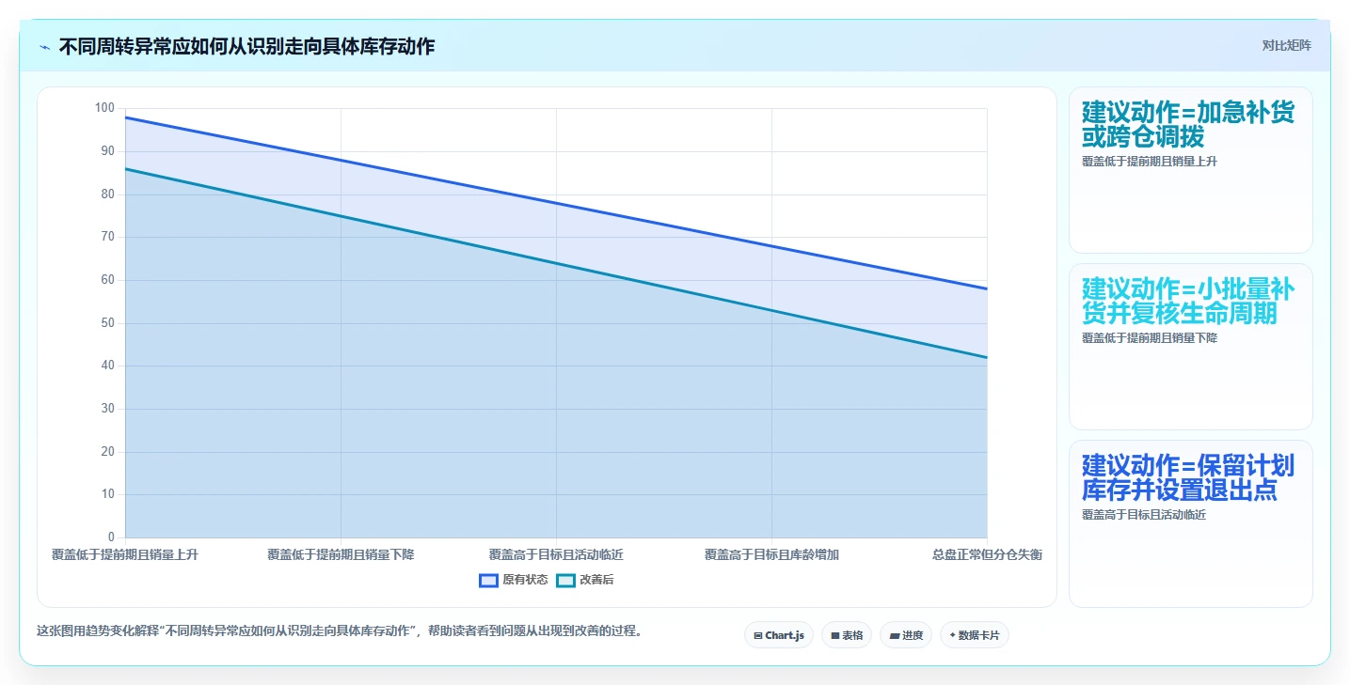Image resolution: width=1350 pixels, height=685 pixels.
Task: Click the teal 改善后 line's starting point at 86
Action: click(125, 168)
